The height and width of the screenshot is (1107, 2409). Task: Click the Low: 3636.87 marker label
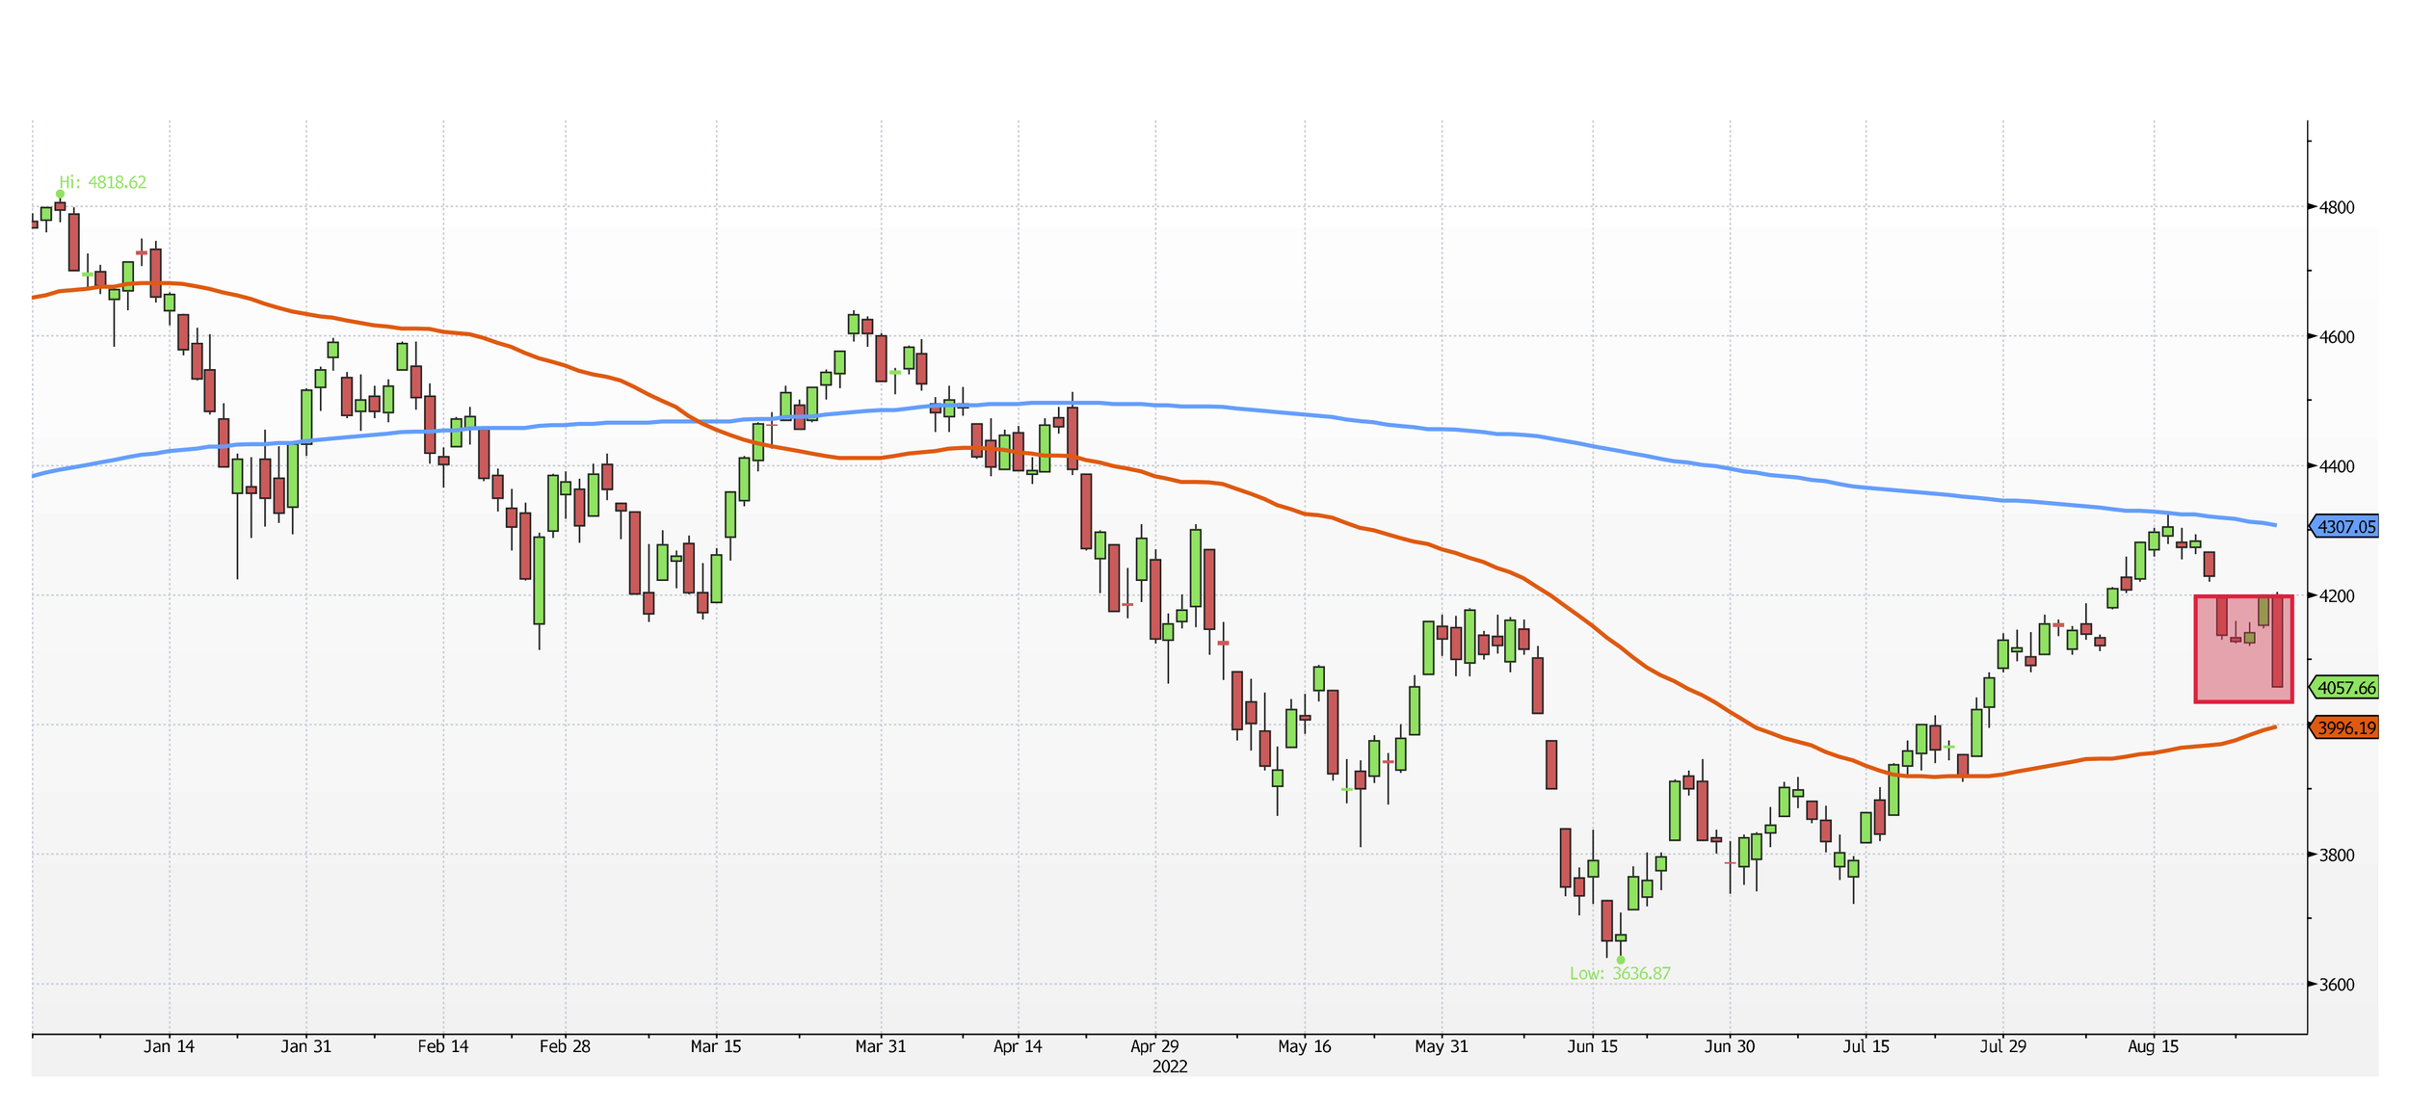pos(1620,974)
